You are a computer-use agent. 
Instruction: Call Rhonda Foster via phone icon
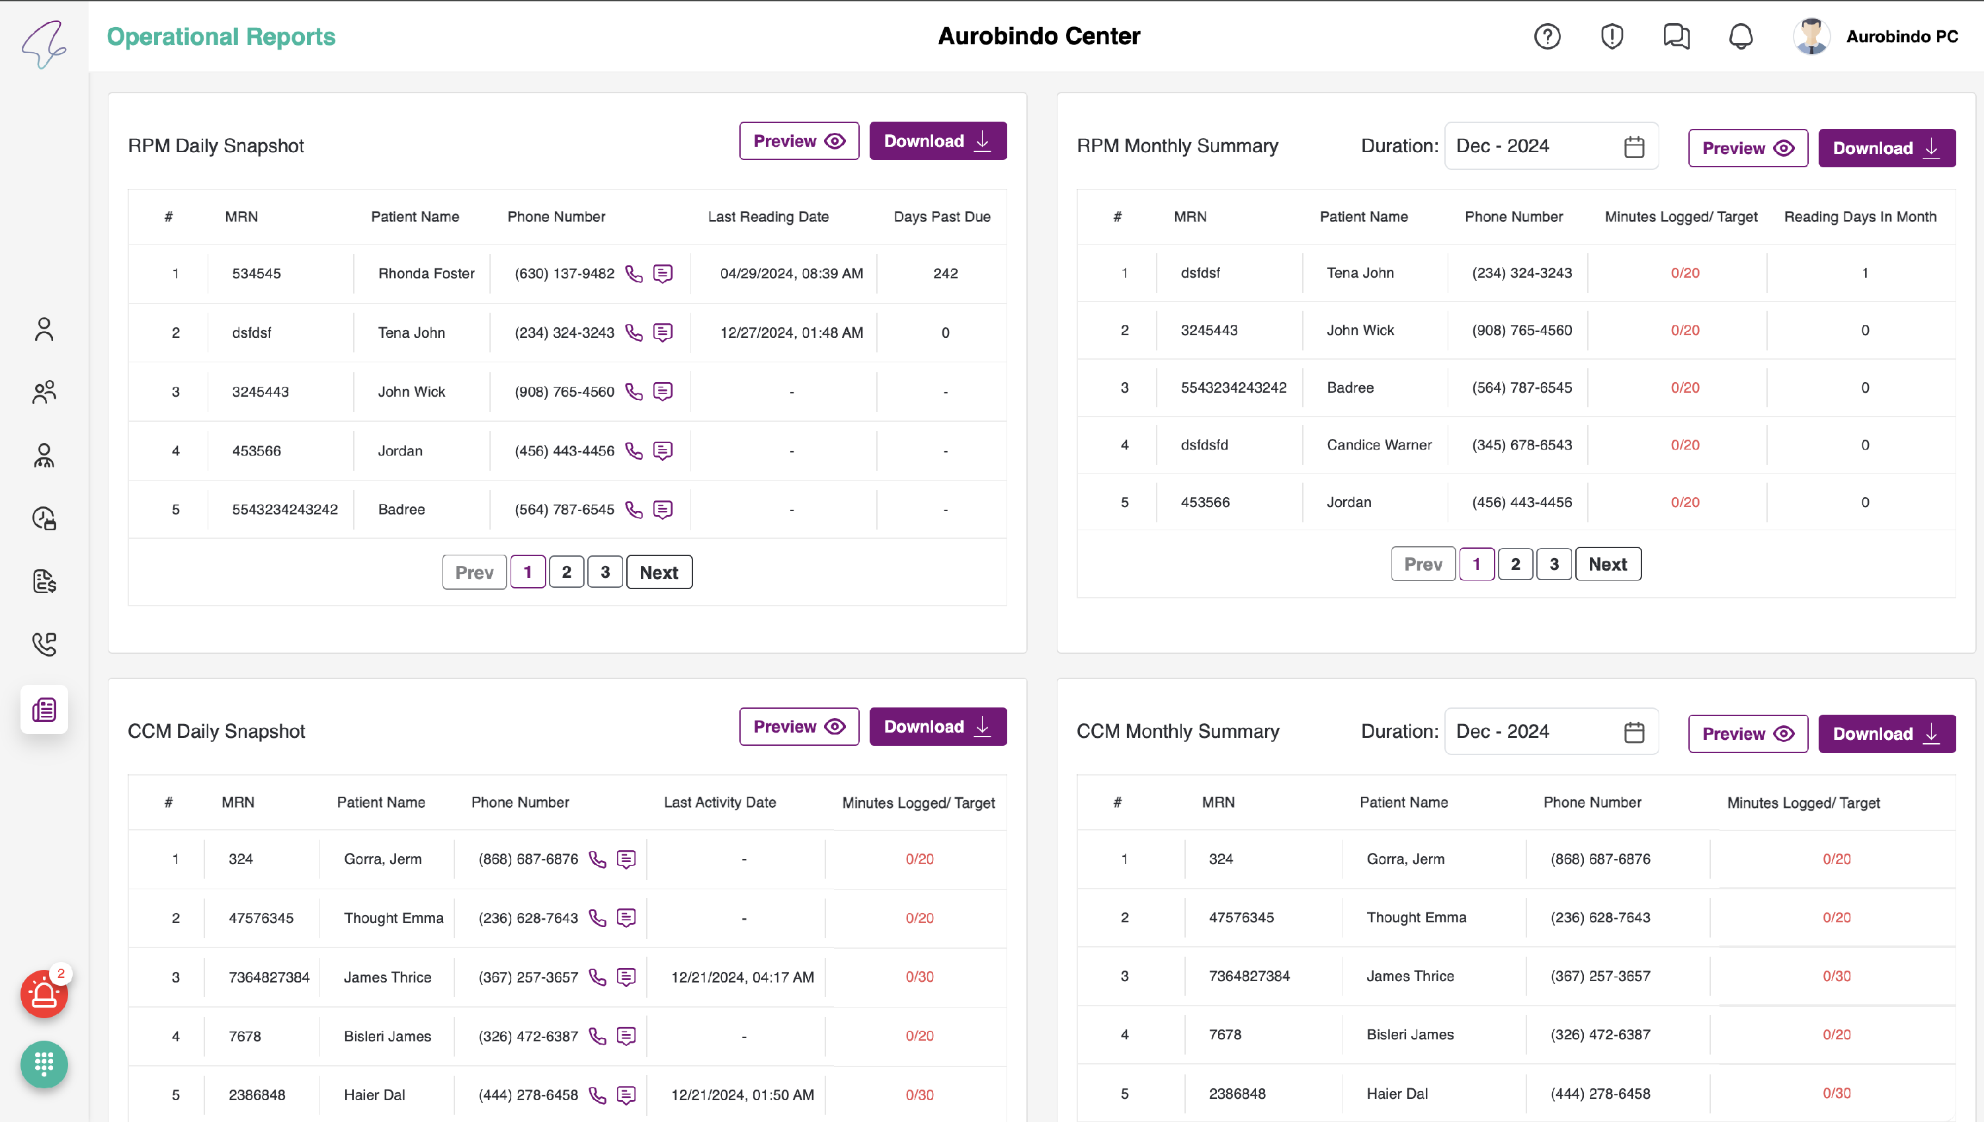(634, 274)
